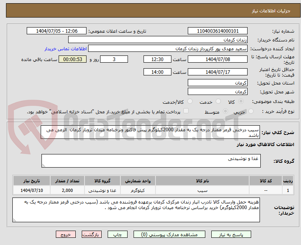
Task: Click the response deadline time 12:30 field
Action: coord(157,59)
